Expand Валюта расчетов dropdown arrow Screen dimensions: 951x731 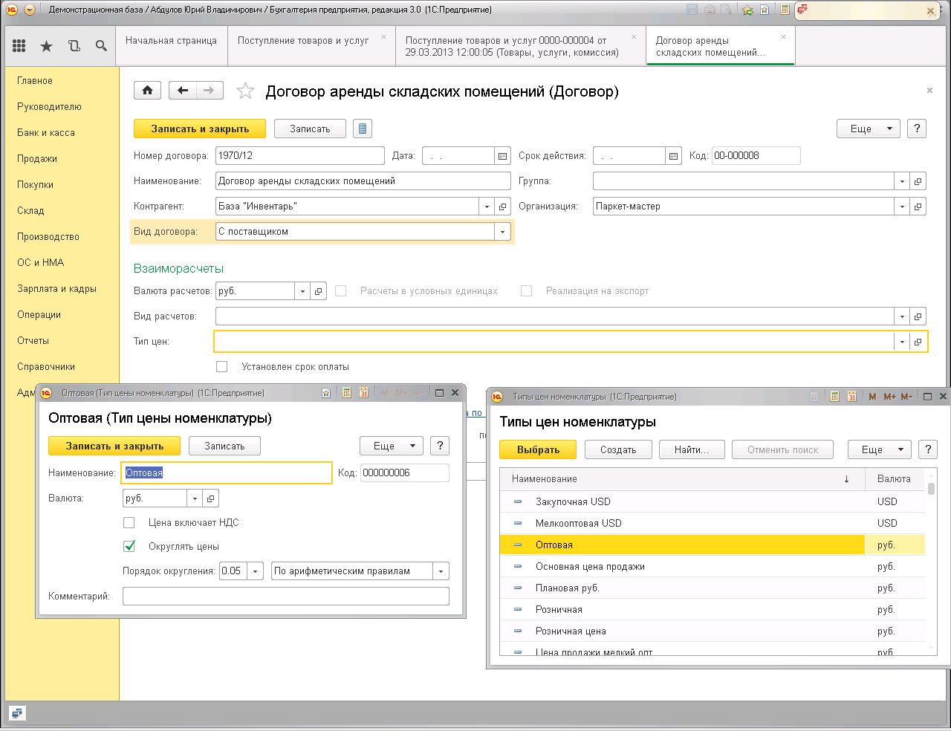302,291
